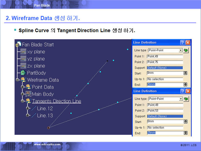Select the zx plane icon
The width and height of the screenshot is (201, 151).
click(x=23, y=66)
